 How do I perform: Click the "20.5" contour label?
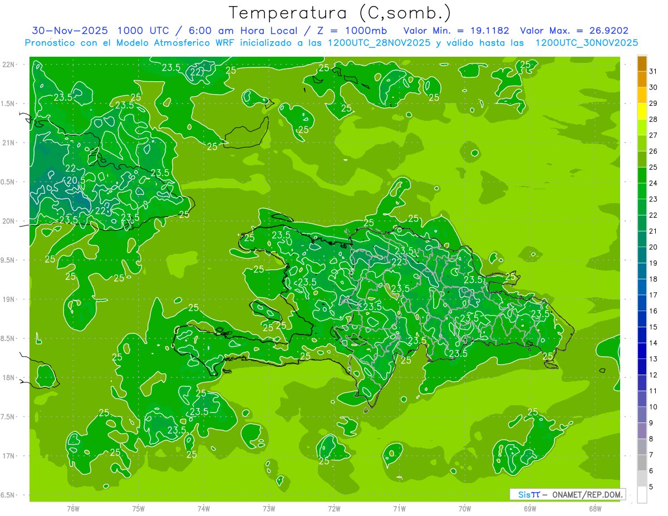coord(76,181)
